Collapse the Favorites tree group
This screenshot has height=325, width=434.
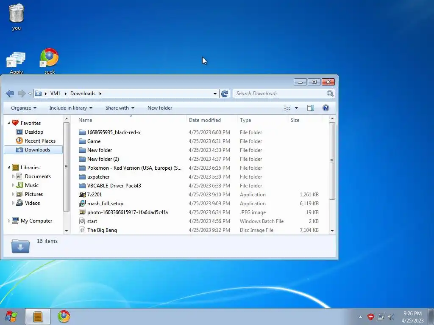coord(9,123)
